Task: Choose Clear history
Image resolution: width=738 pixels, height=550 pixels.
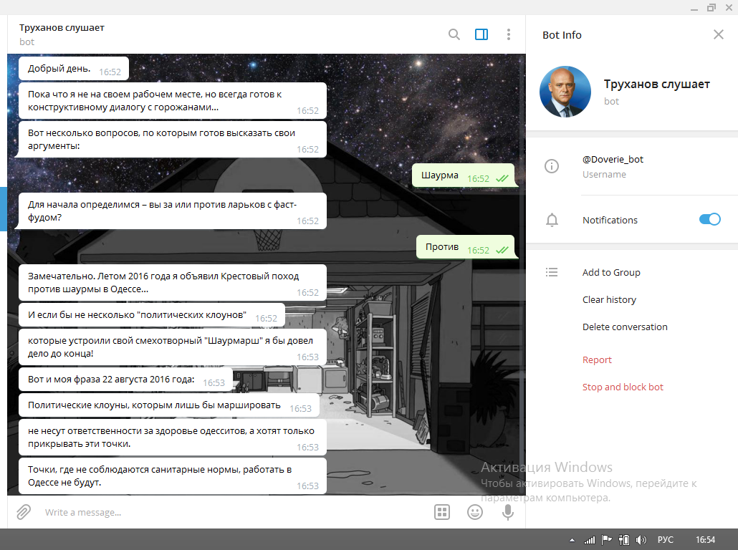Action: pos(609,299)
